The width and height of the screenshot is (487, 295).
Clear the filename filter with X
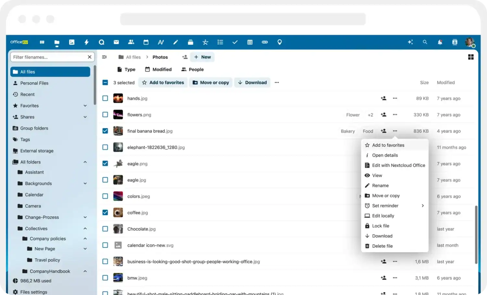90,57
